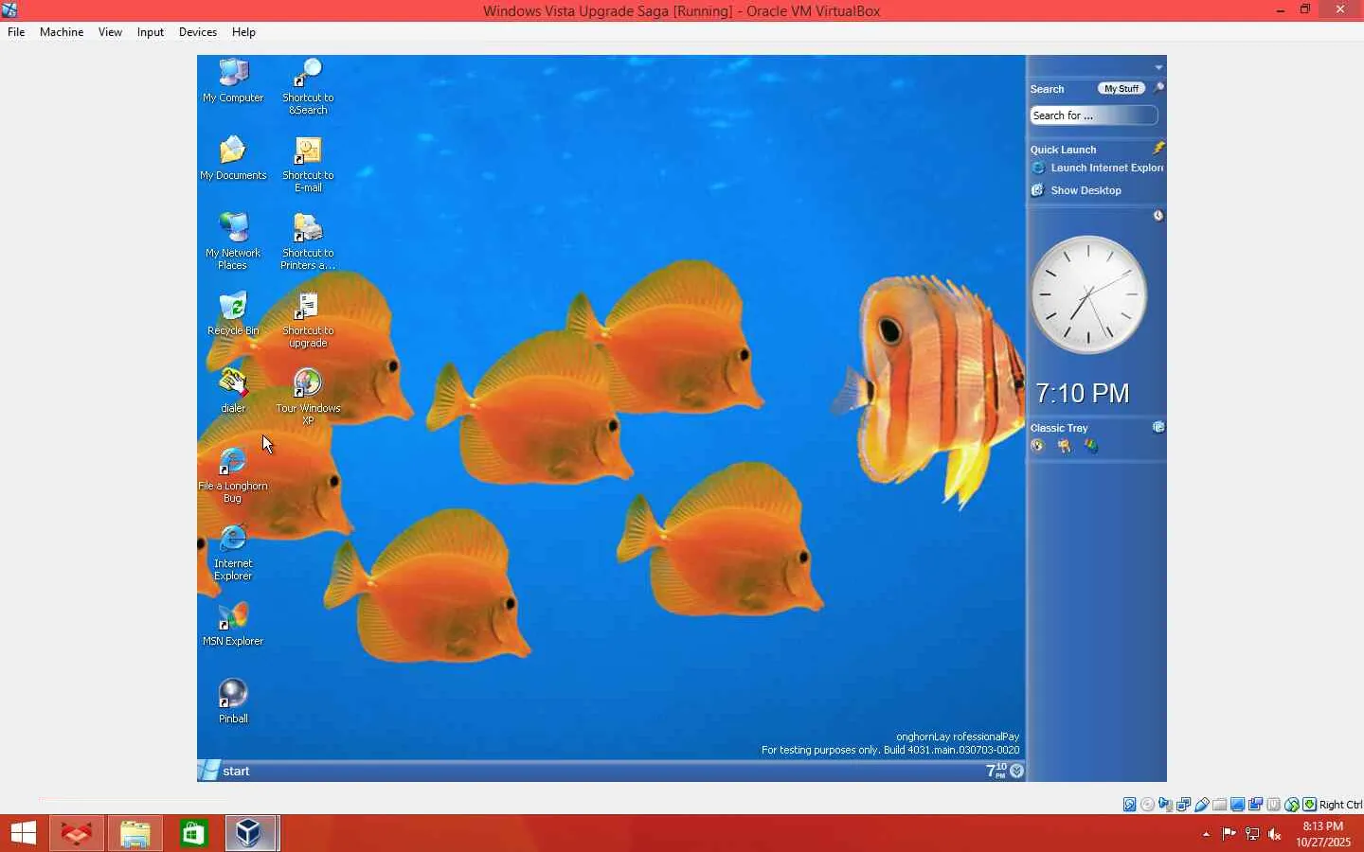The image size is (1364, 852).
Task: Select the Shortcut to &Search icon
Action: pyautogui.click(x=308, y=86)
